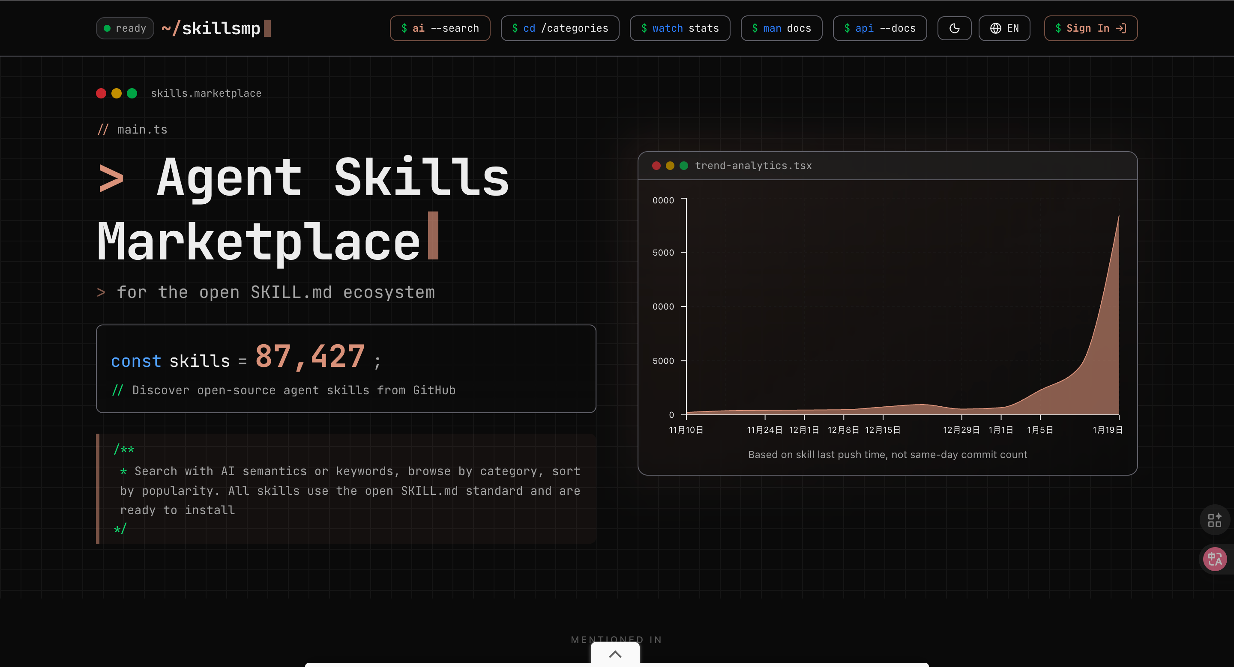Go to cd /categories page
The image size is (1234, 667).
coord(560,28)
